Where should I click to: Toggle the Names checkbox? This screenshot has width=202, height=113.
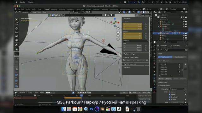click(170, 92)
